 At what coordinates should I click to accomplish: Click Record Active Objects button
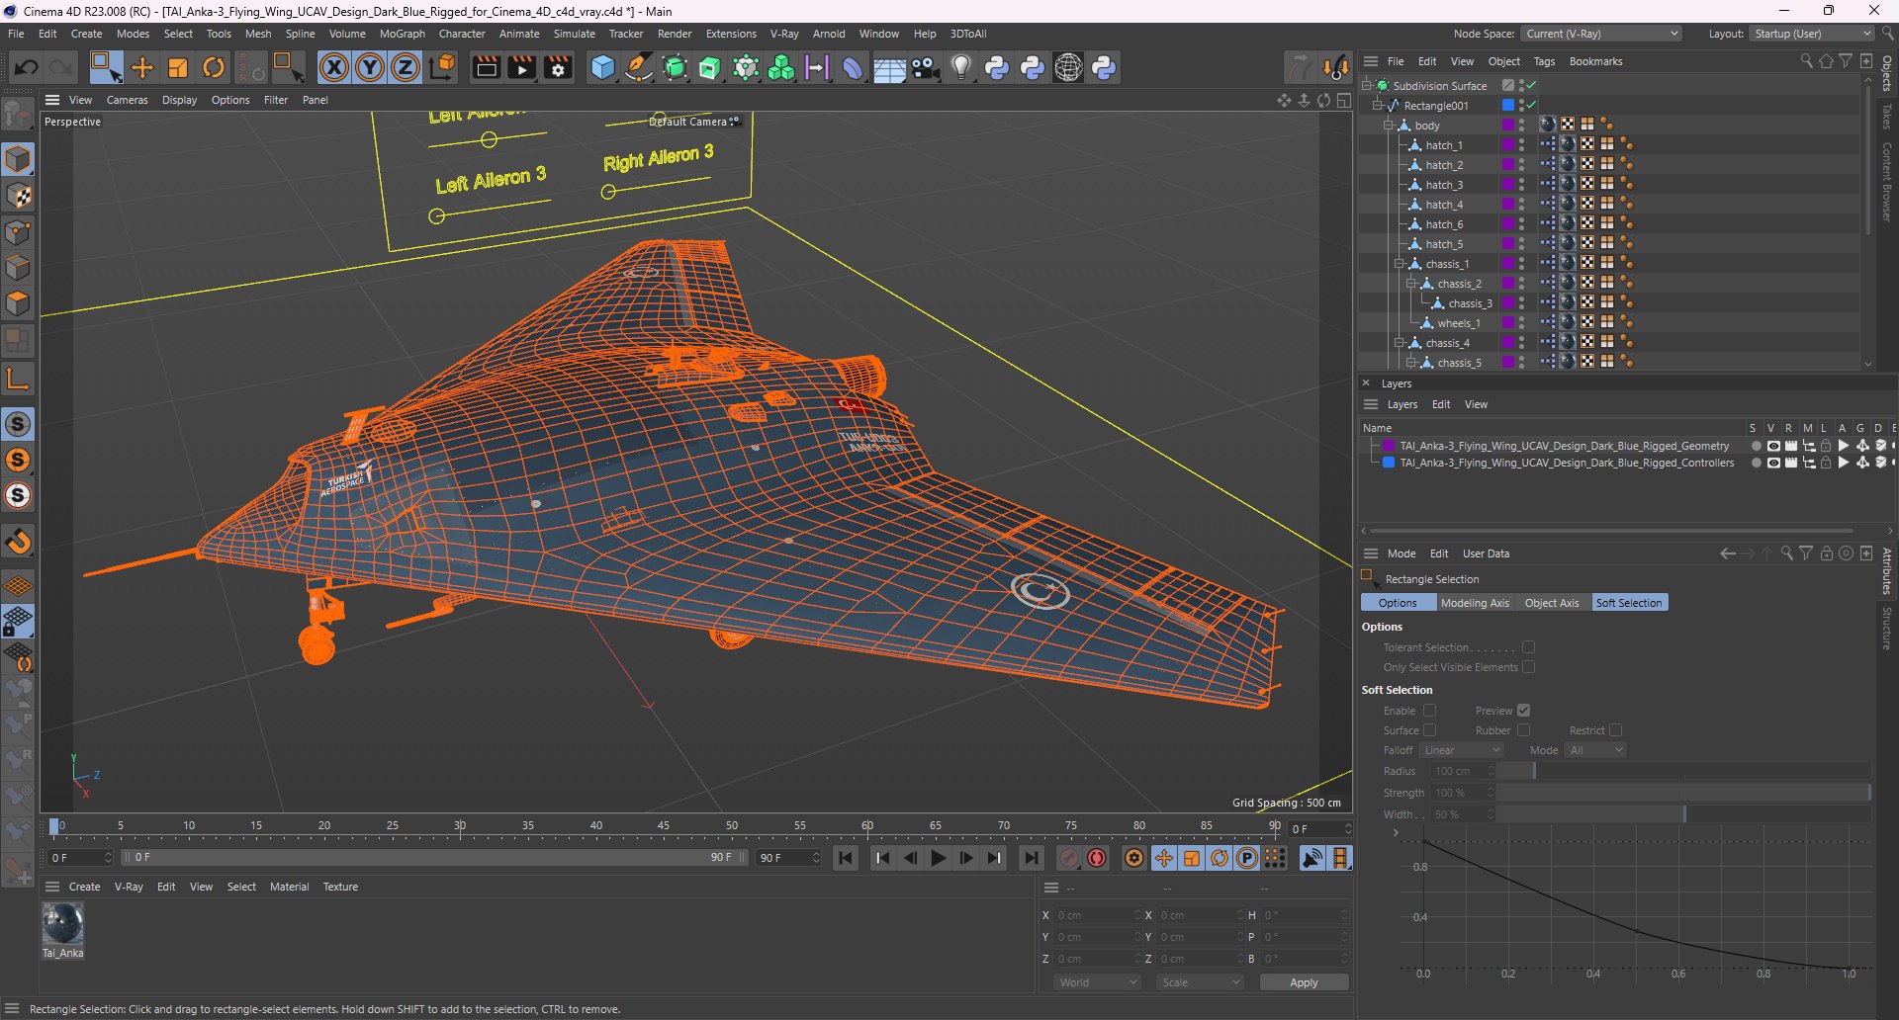click(1068, 858)
